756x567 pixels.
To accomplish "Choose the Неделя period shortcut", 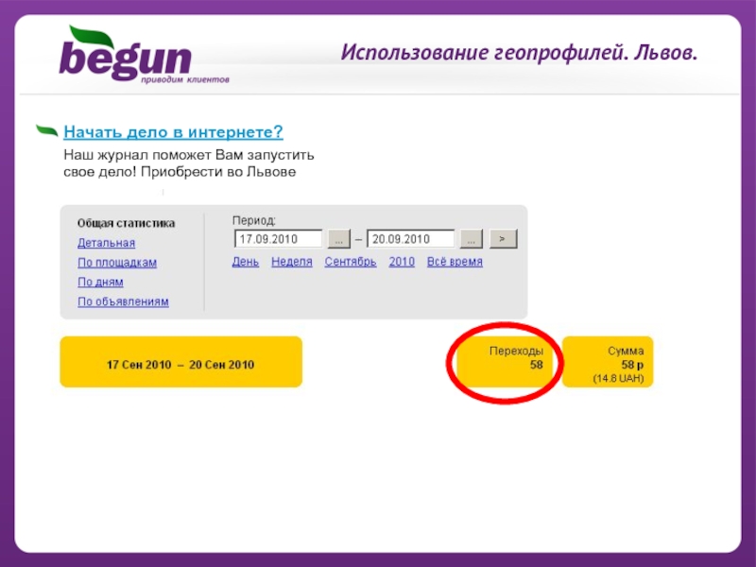I will pyautogui.click(x=292, y=262).
